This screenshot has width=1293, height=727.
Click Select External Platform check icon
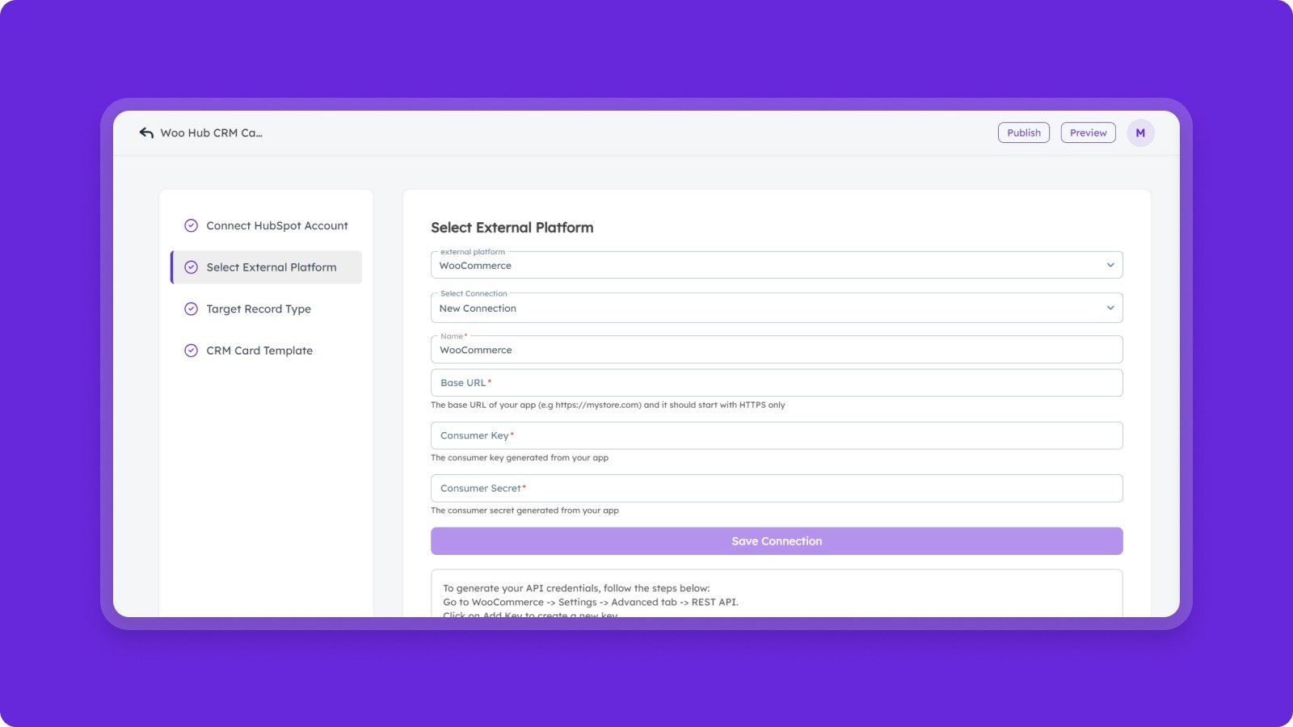(x=192, y=267)
